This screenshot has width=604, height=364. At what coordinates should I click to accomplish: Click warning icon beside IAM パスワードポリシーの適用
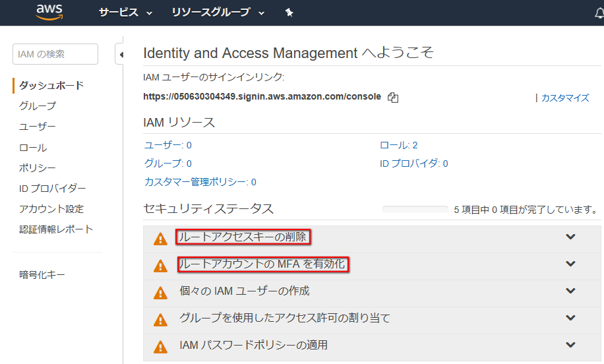pyautogui.click(x=160, y=347)
